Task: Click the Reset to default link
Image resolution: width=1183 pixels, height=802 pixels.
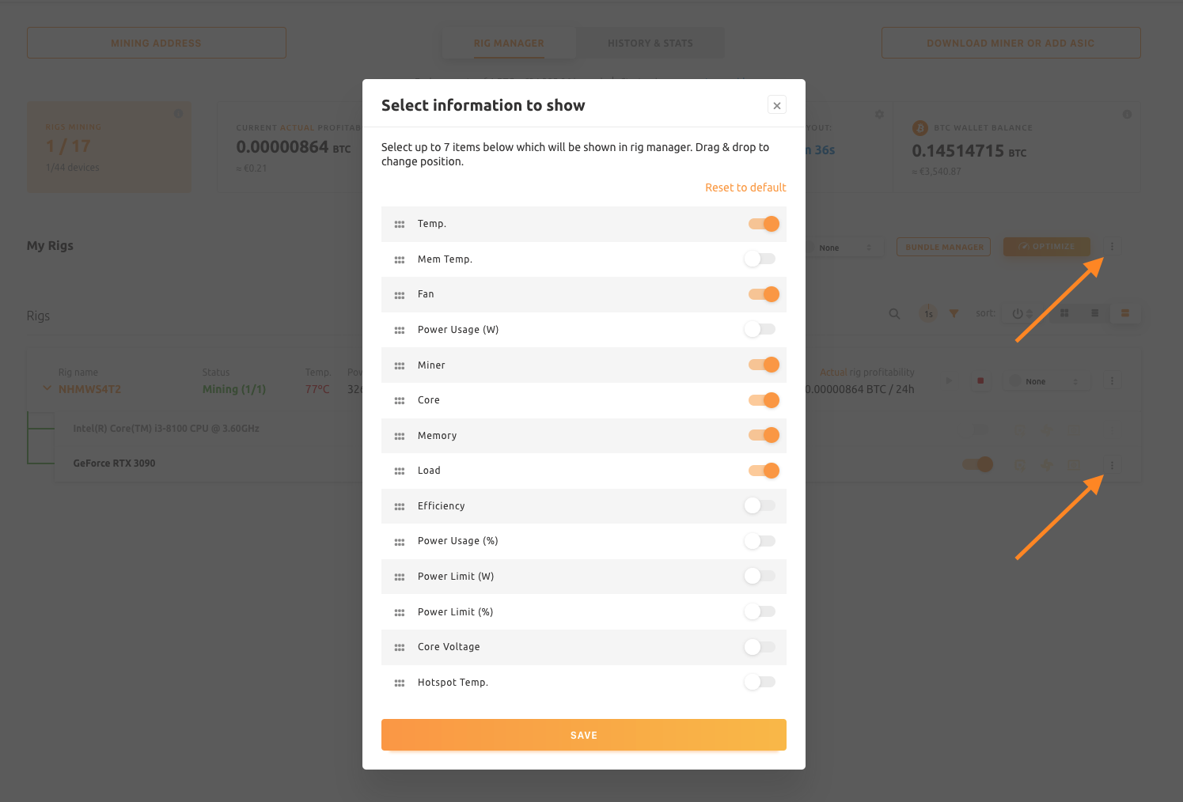Action: tap(745, 187)
